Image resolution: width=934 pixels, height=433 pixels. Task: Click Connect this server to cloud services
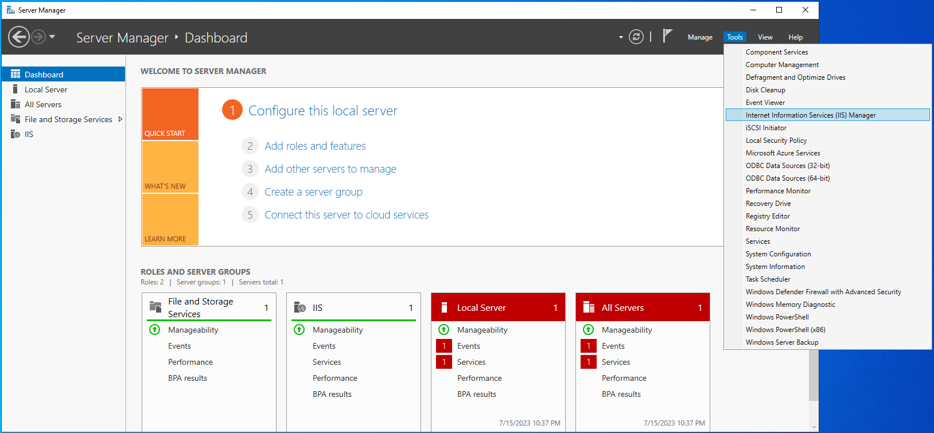[x=347, y=215]
